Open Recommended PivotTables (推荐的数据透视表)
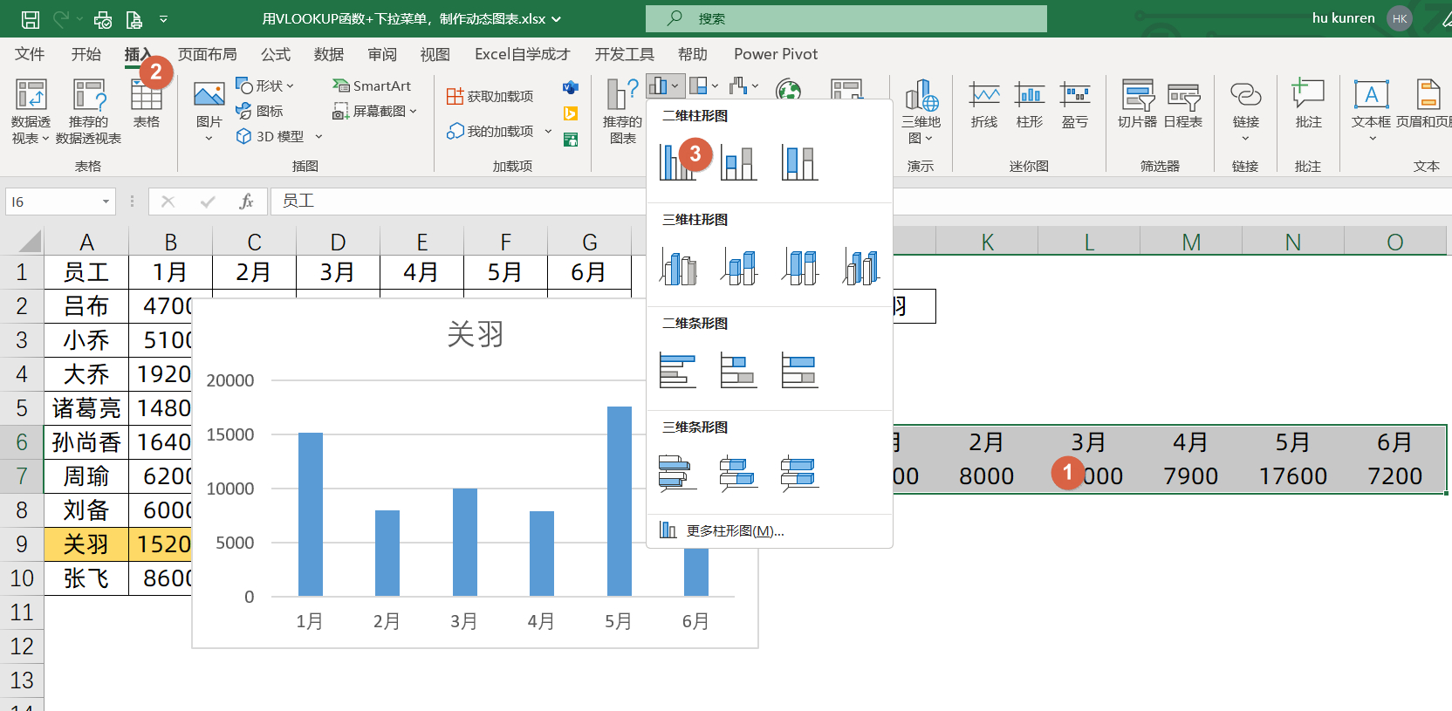Screen dimensions: 1452x711 (x=88, y=111)
